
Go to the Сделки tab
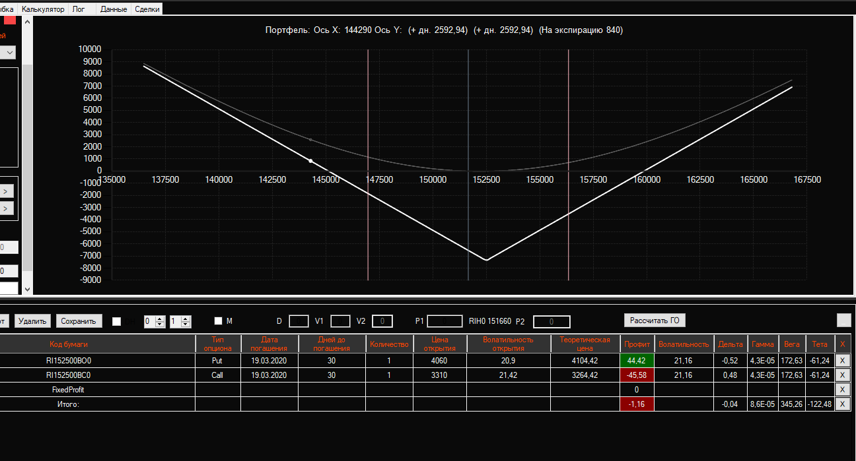point(147,9)
